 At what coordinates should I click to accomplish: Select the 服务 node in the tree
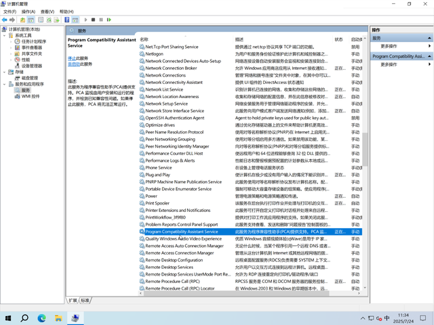pos(26,90)
